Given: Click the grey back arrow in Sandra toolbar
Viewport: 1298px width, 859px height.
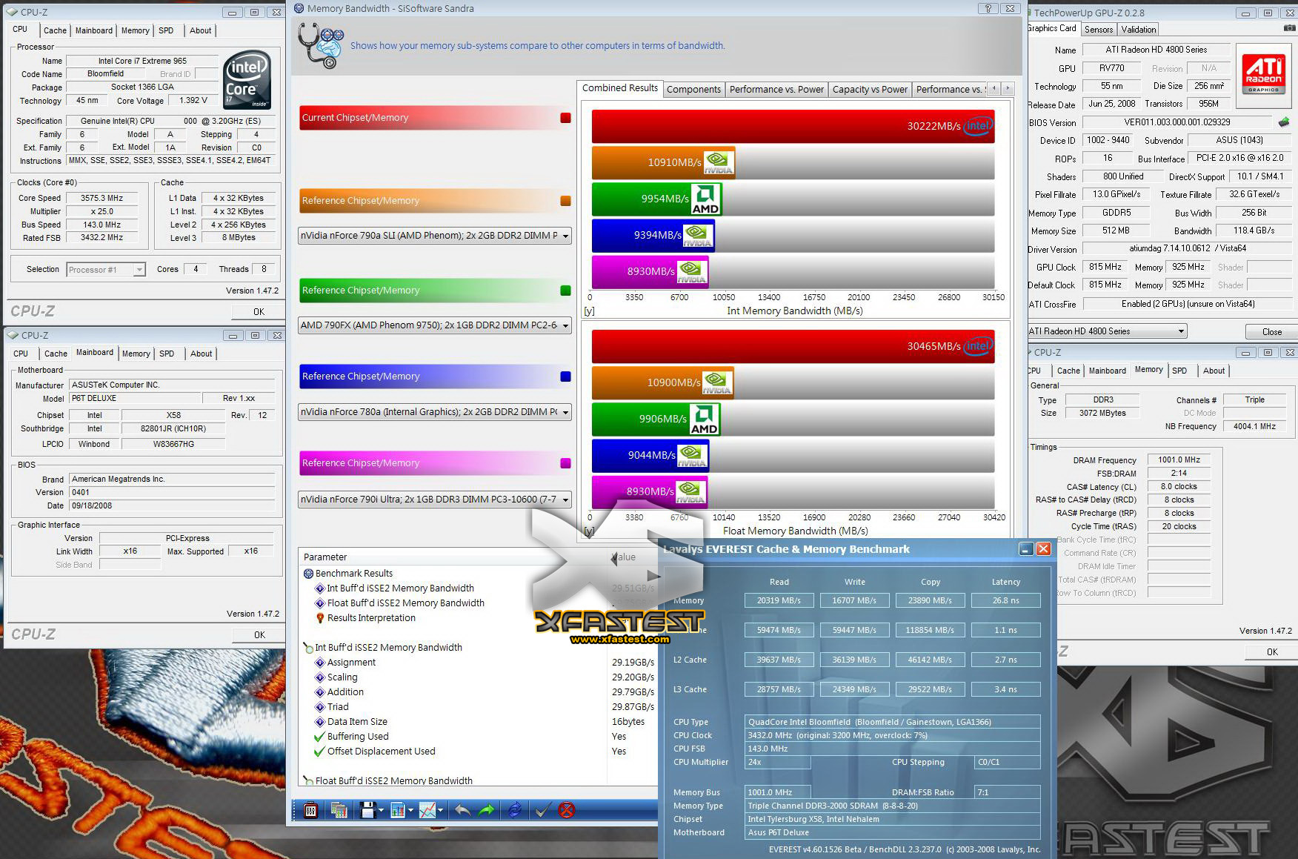Looking at the screenshot, I should coord(462,810).
